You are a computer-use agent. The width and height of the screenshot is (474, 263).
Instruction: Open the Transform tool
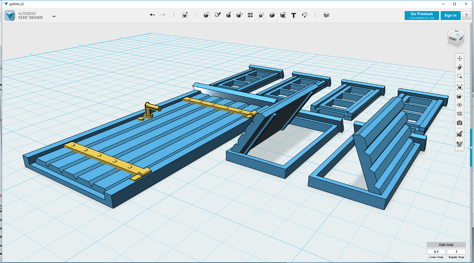click(185, 15)
